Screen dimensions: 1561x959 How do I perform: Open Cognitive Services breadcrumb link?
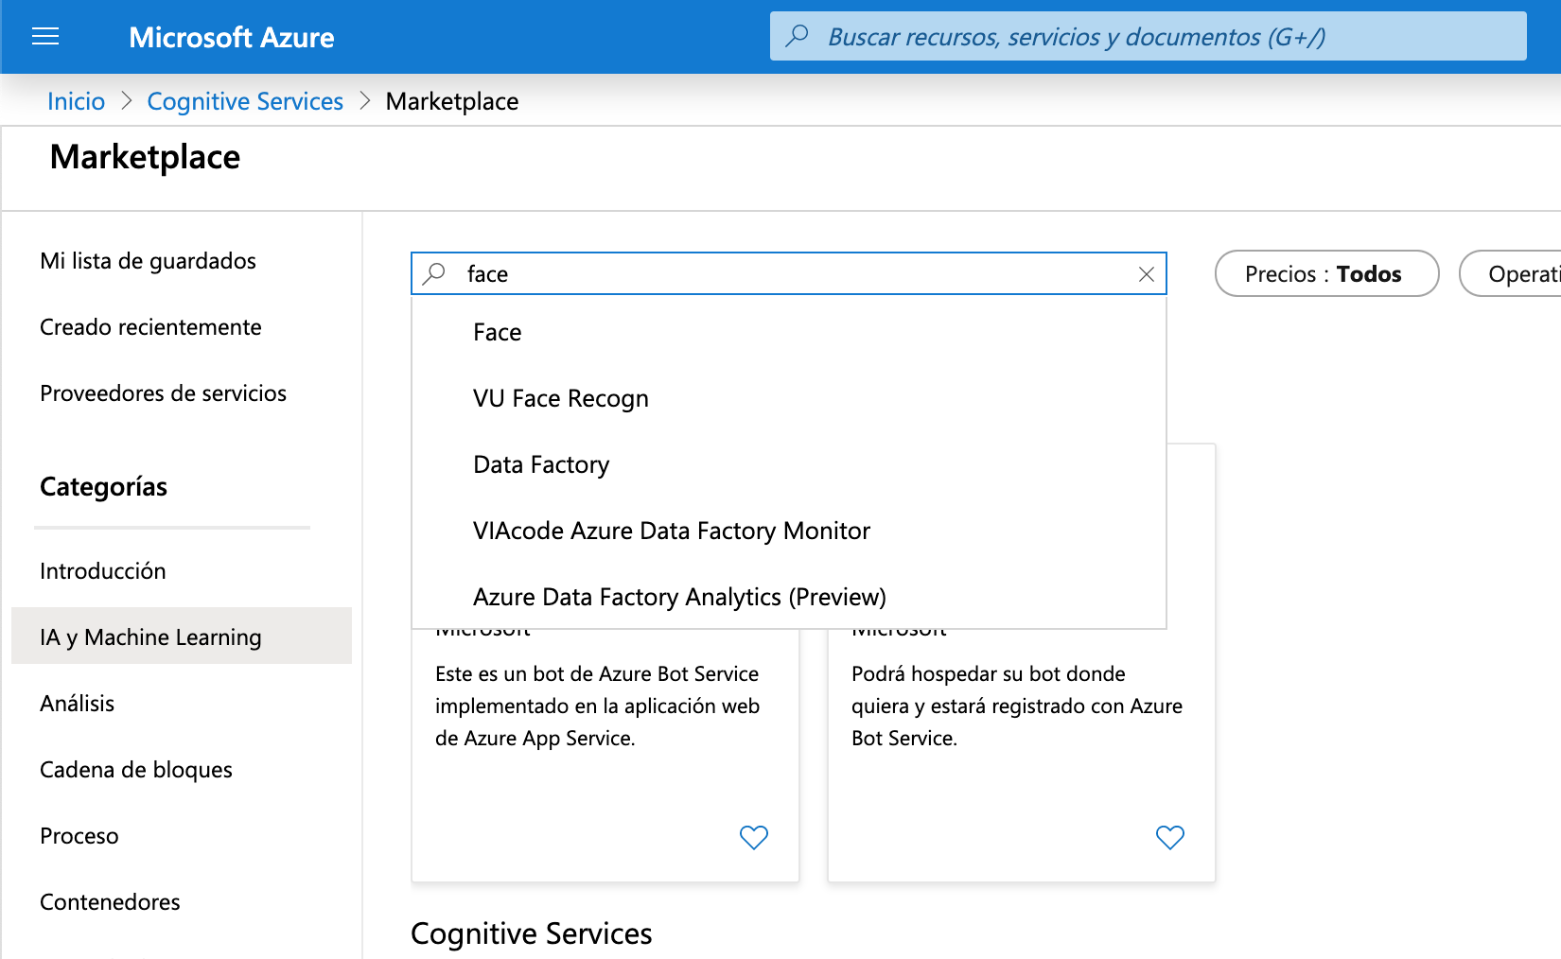tap(245, 101)
